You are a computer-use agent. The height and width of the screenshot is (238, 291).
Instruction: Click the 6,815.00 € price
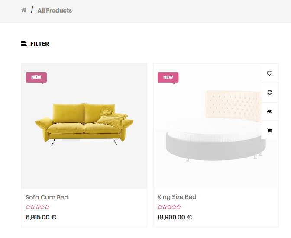(41, 217)
